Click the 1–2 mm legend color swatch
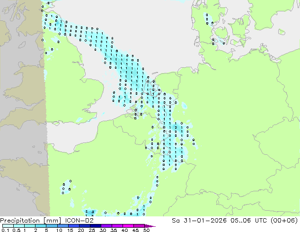The width and height of the screenshot is (300, 232). click(x=30, y=226)
